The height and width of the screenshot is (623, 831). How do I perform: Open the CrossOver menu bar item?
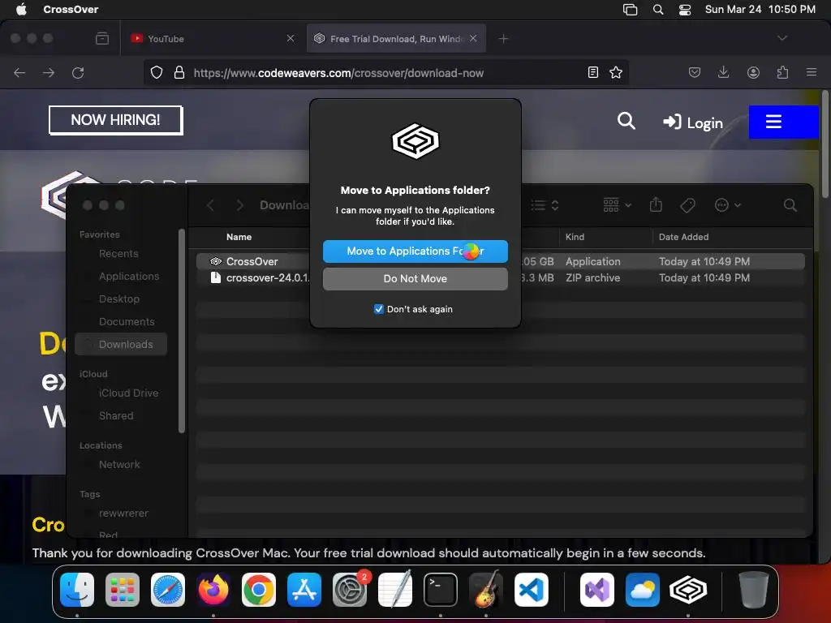pos(71,9)
